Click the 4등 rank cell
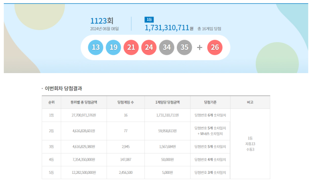310x184 pixels. click(x=51, y=159)
